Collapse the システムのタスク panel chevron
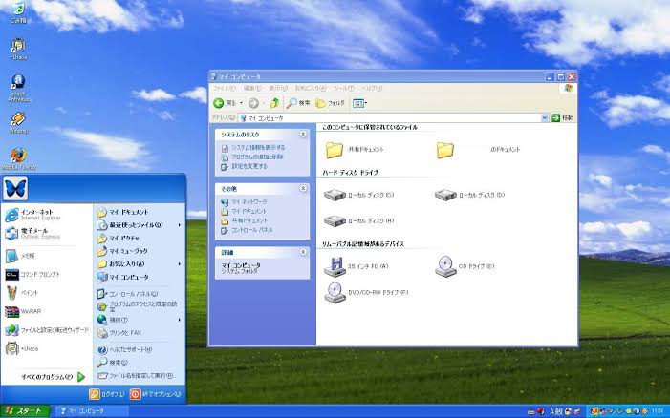This screenshot has height=418, width=670. point(303,134)
